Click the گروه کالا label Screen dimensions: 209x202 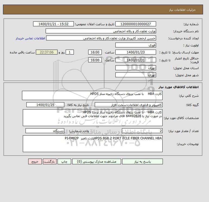pyautogui.click(x=192, y=105)
